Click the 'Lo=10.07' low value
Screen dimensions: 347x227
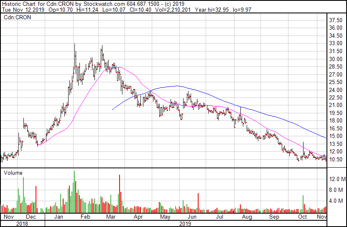(x=114, y=10)
